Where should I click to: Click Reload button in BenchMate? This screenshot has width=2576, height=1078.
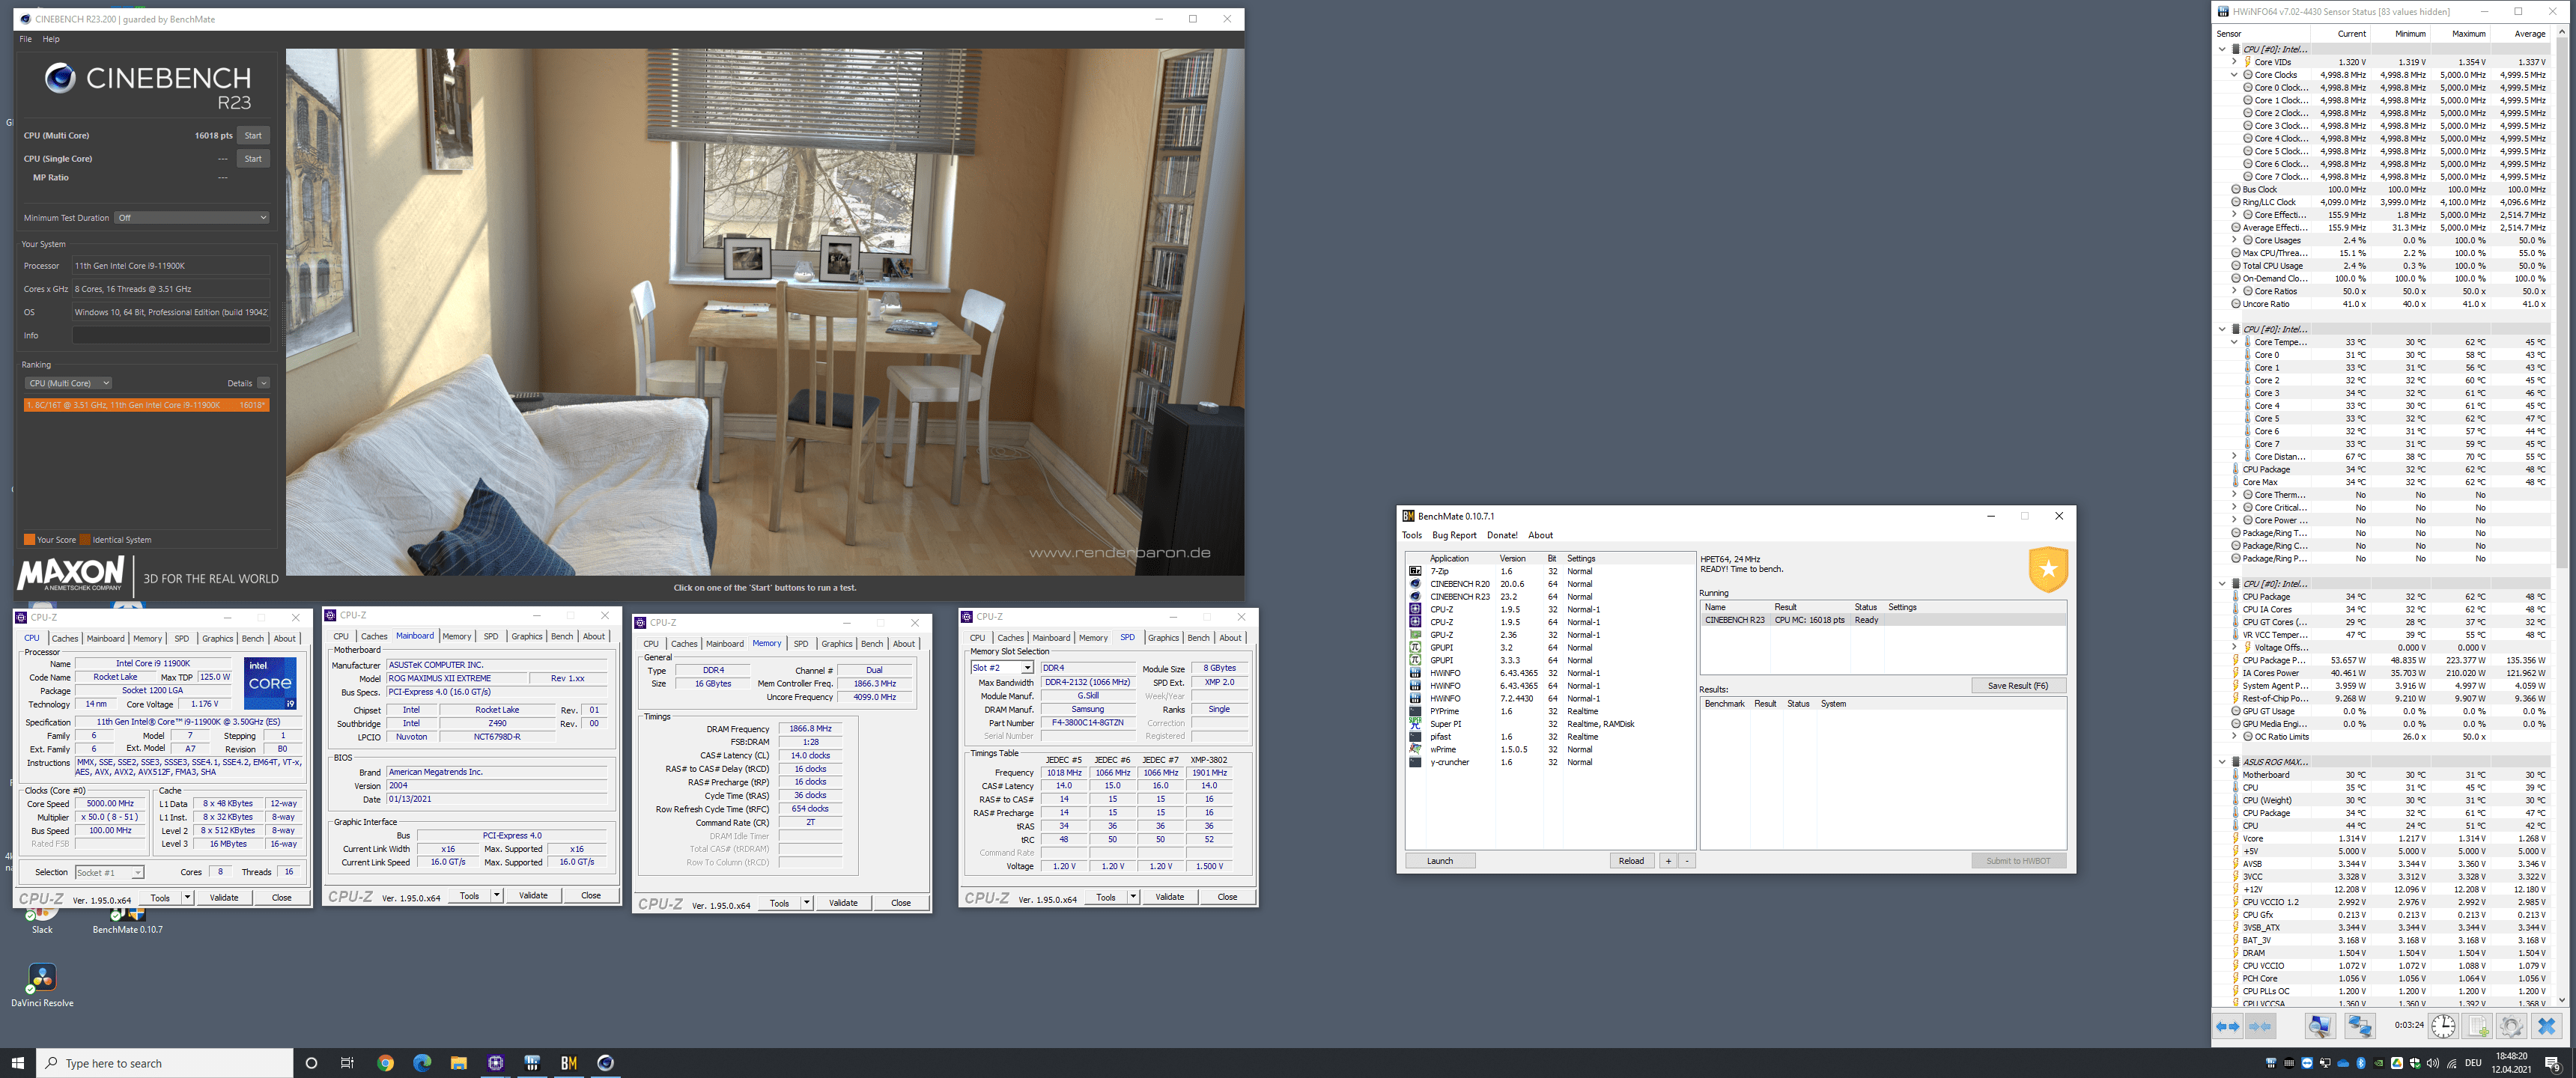(1631, 861)
